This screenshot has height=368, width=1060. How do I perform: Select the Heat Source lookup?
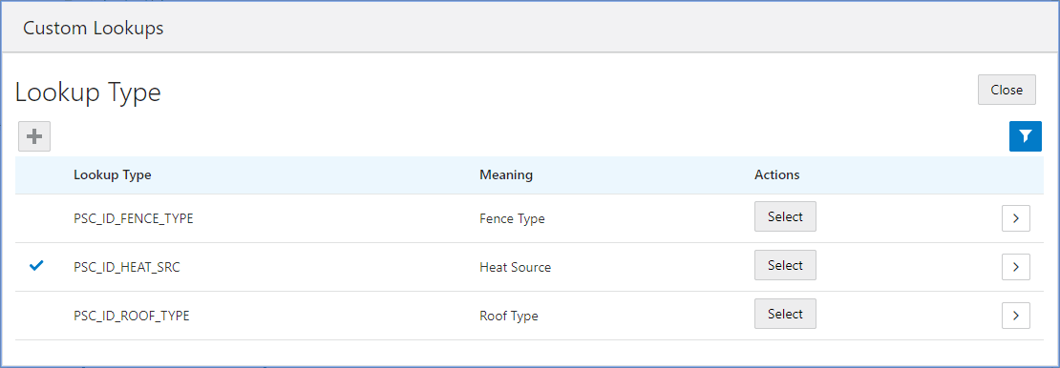pyautogui.click(x=785, y=265)
